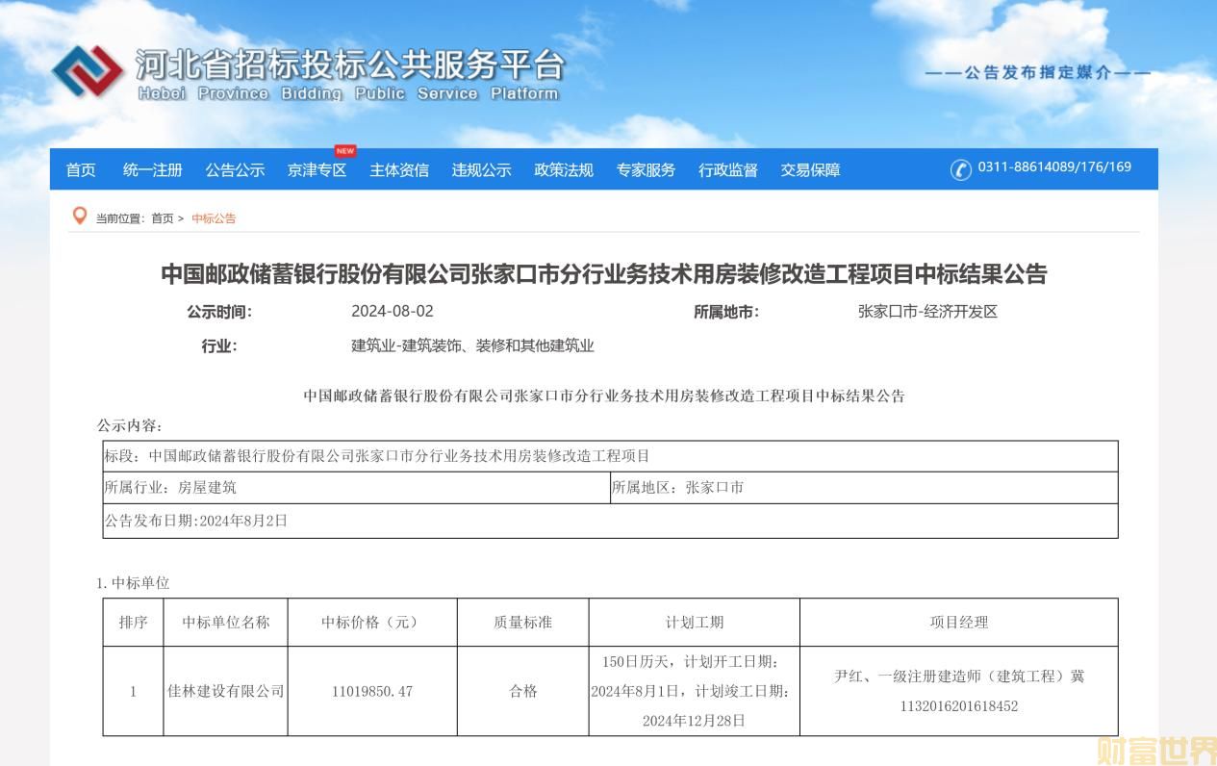This screenshot has width=1217, height=766.
Task: Click the 公告发布指定媒介 slogan text
Action: pos(1038,72)
